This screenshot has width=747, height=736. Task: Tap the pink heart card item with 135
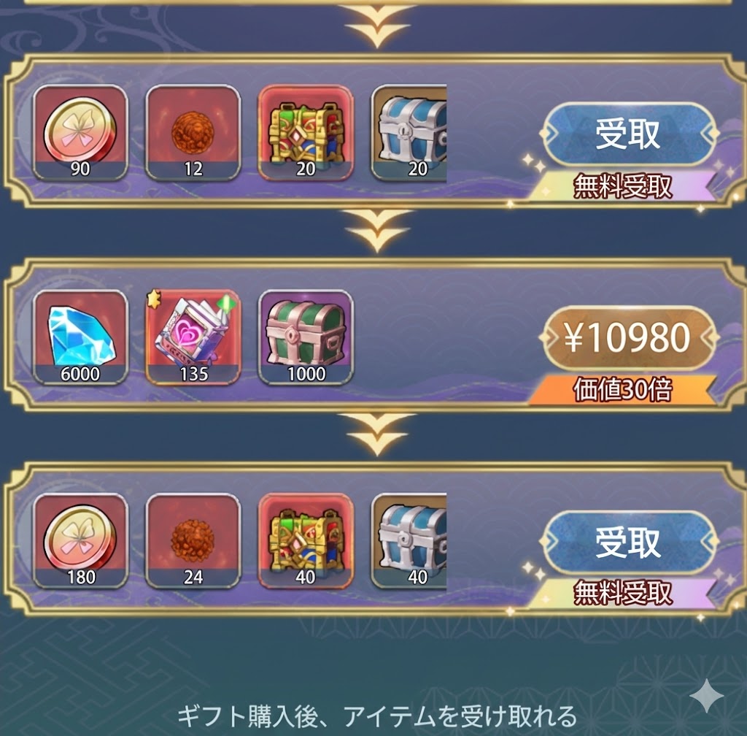point(193,337)
